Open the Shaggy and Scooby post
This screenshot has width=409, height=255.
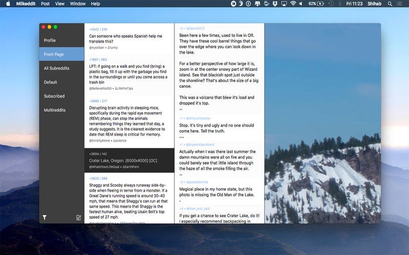(x=129, y=198)
